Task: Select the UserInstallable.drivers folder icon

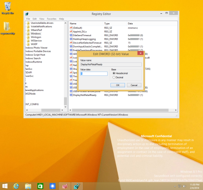Action: pos(28,23)
